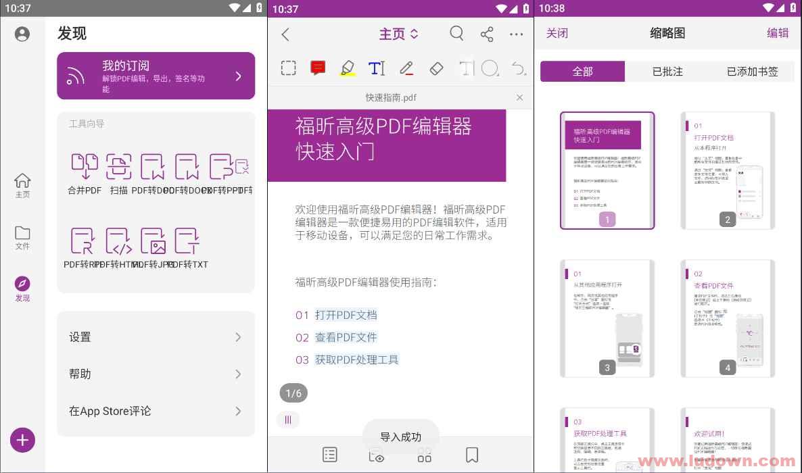Switch to the 已批注 tab
Screen dimensions: 802x473
(x=667, y=72)
